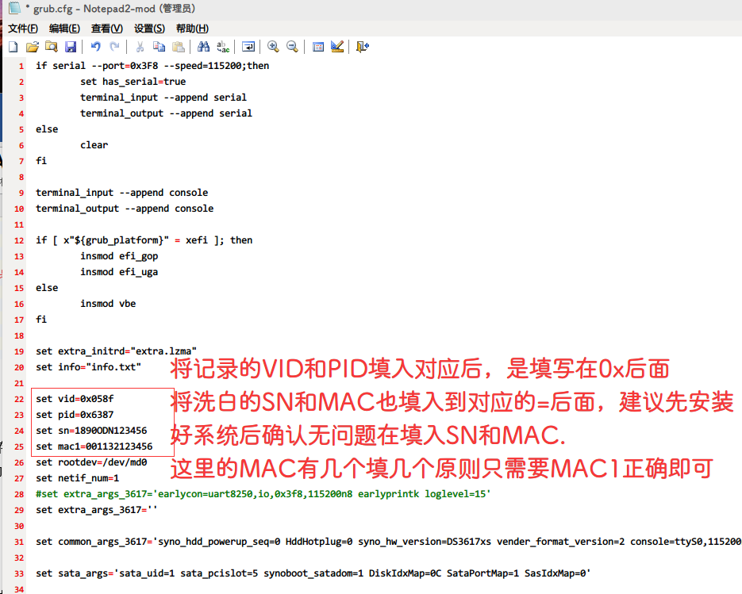Viewport: 742px width, 594px height.
Task: Click the empty-quoted 'set extra_args_3617=' line 29
Action: (97, 510)
